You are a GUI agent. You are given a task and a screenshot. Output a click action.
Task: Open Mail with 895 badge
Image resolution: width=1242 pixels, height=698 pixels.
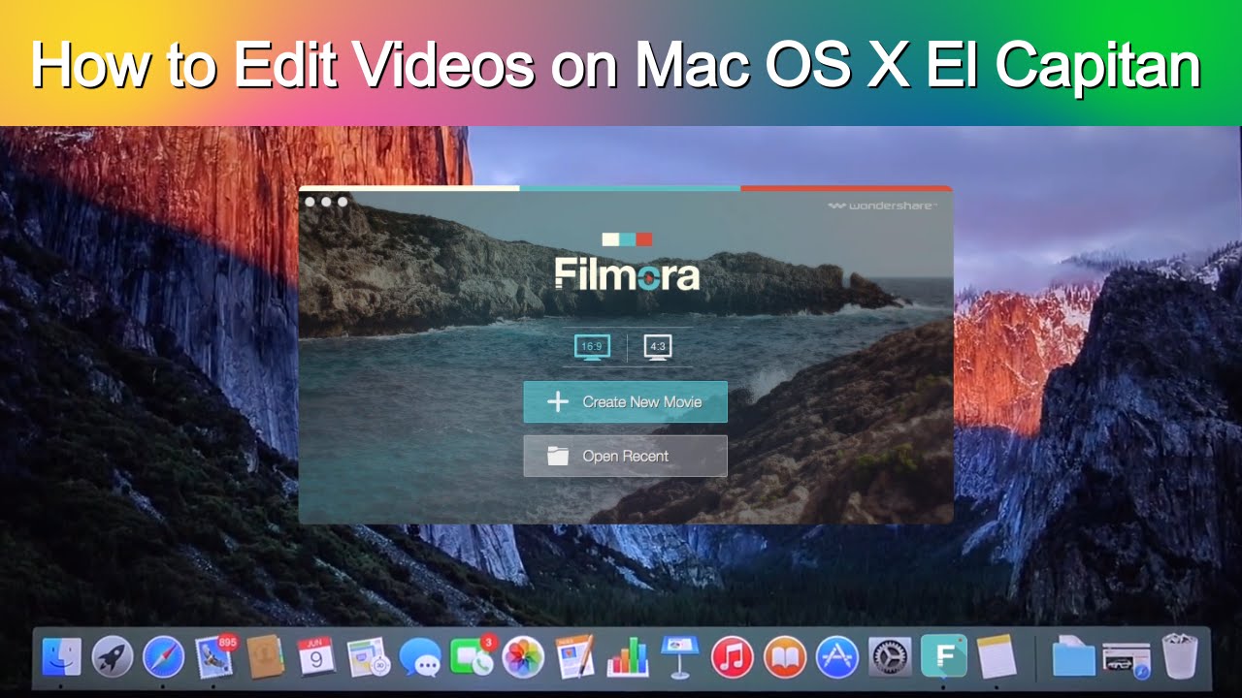(214, 658)
